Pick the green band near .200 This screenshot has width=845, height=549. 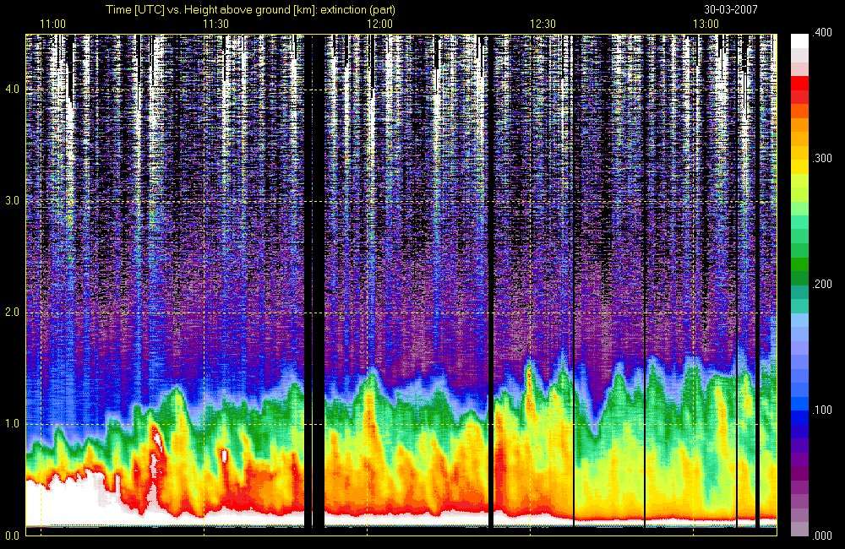(x=799, y=271)
